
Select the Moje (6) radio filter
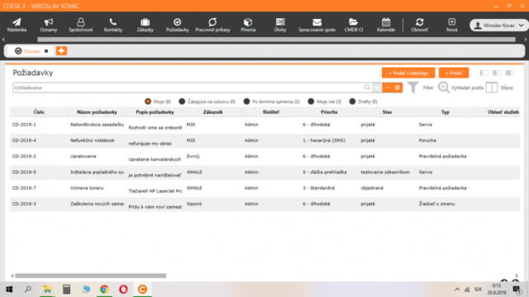[148, 101]
